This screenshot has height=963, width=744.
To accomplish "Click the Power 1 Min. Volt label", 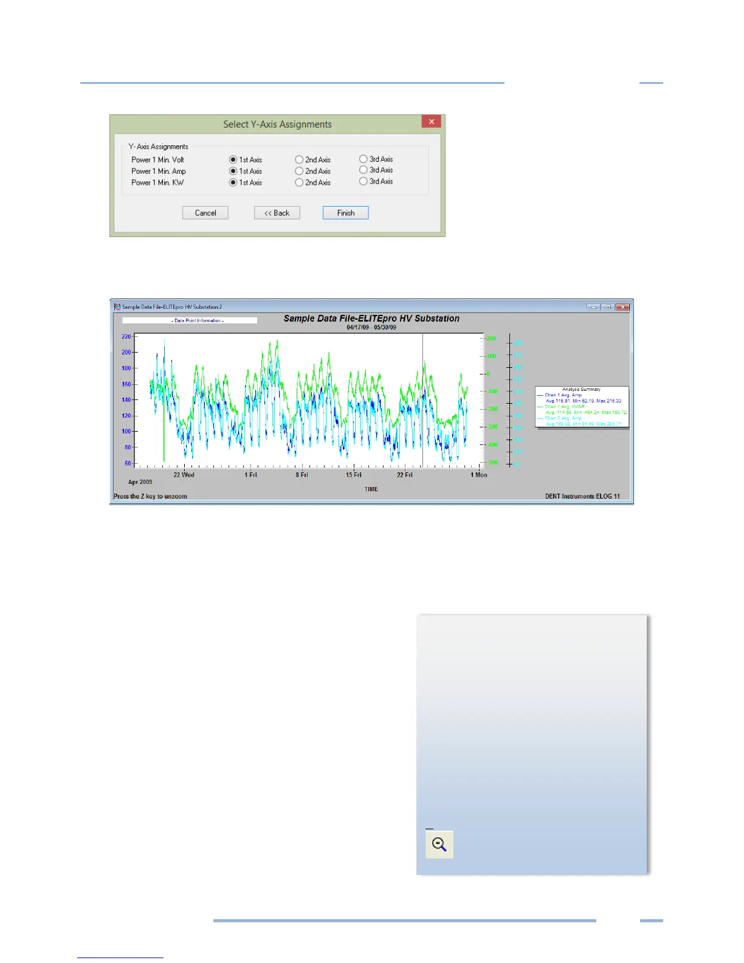I will [157, 160].
